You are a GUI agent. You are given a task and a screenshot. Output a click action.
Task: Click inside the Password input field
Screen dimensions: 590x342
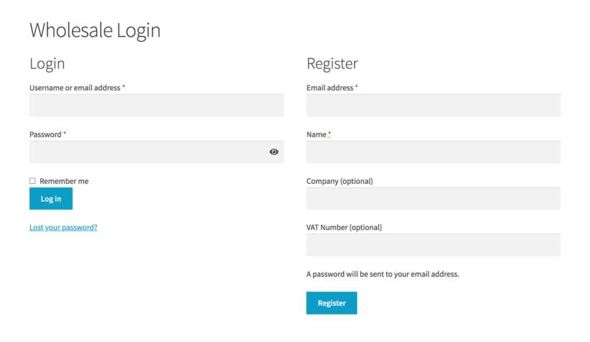point(157,152)
